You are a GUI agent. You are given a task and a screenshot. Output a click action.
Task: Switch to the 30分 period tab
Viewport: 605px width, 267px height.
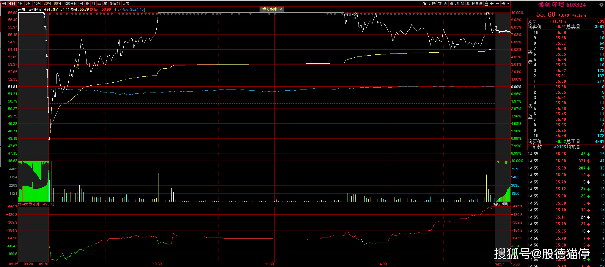pyautogui.click(x=47, y=4)
